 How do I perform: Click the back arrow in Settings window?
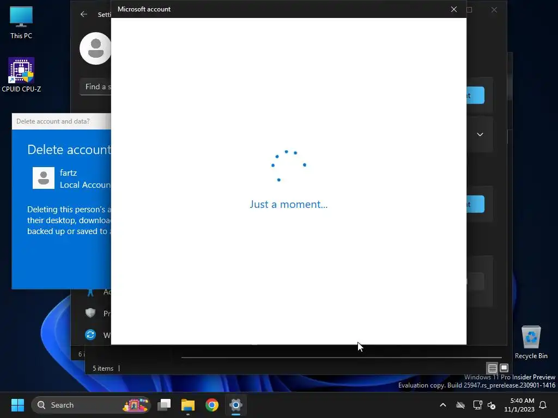tap(83, 14)
